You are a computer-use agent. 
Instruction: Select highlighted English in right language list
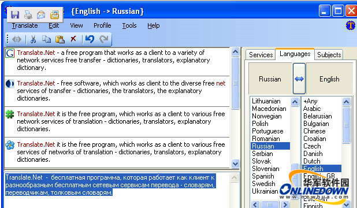point(322,169)
